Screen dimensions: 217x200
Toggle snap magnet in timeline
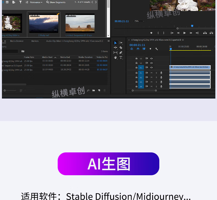tap(138, 49)
